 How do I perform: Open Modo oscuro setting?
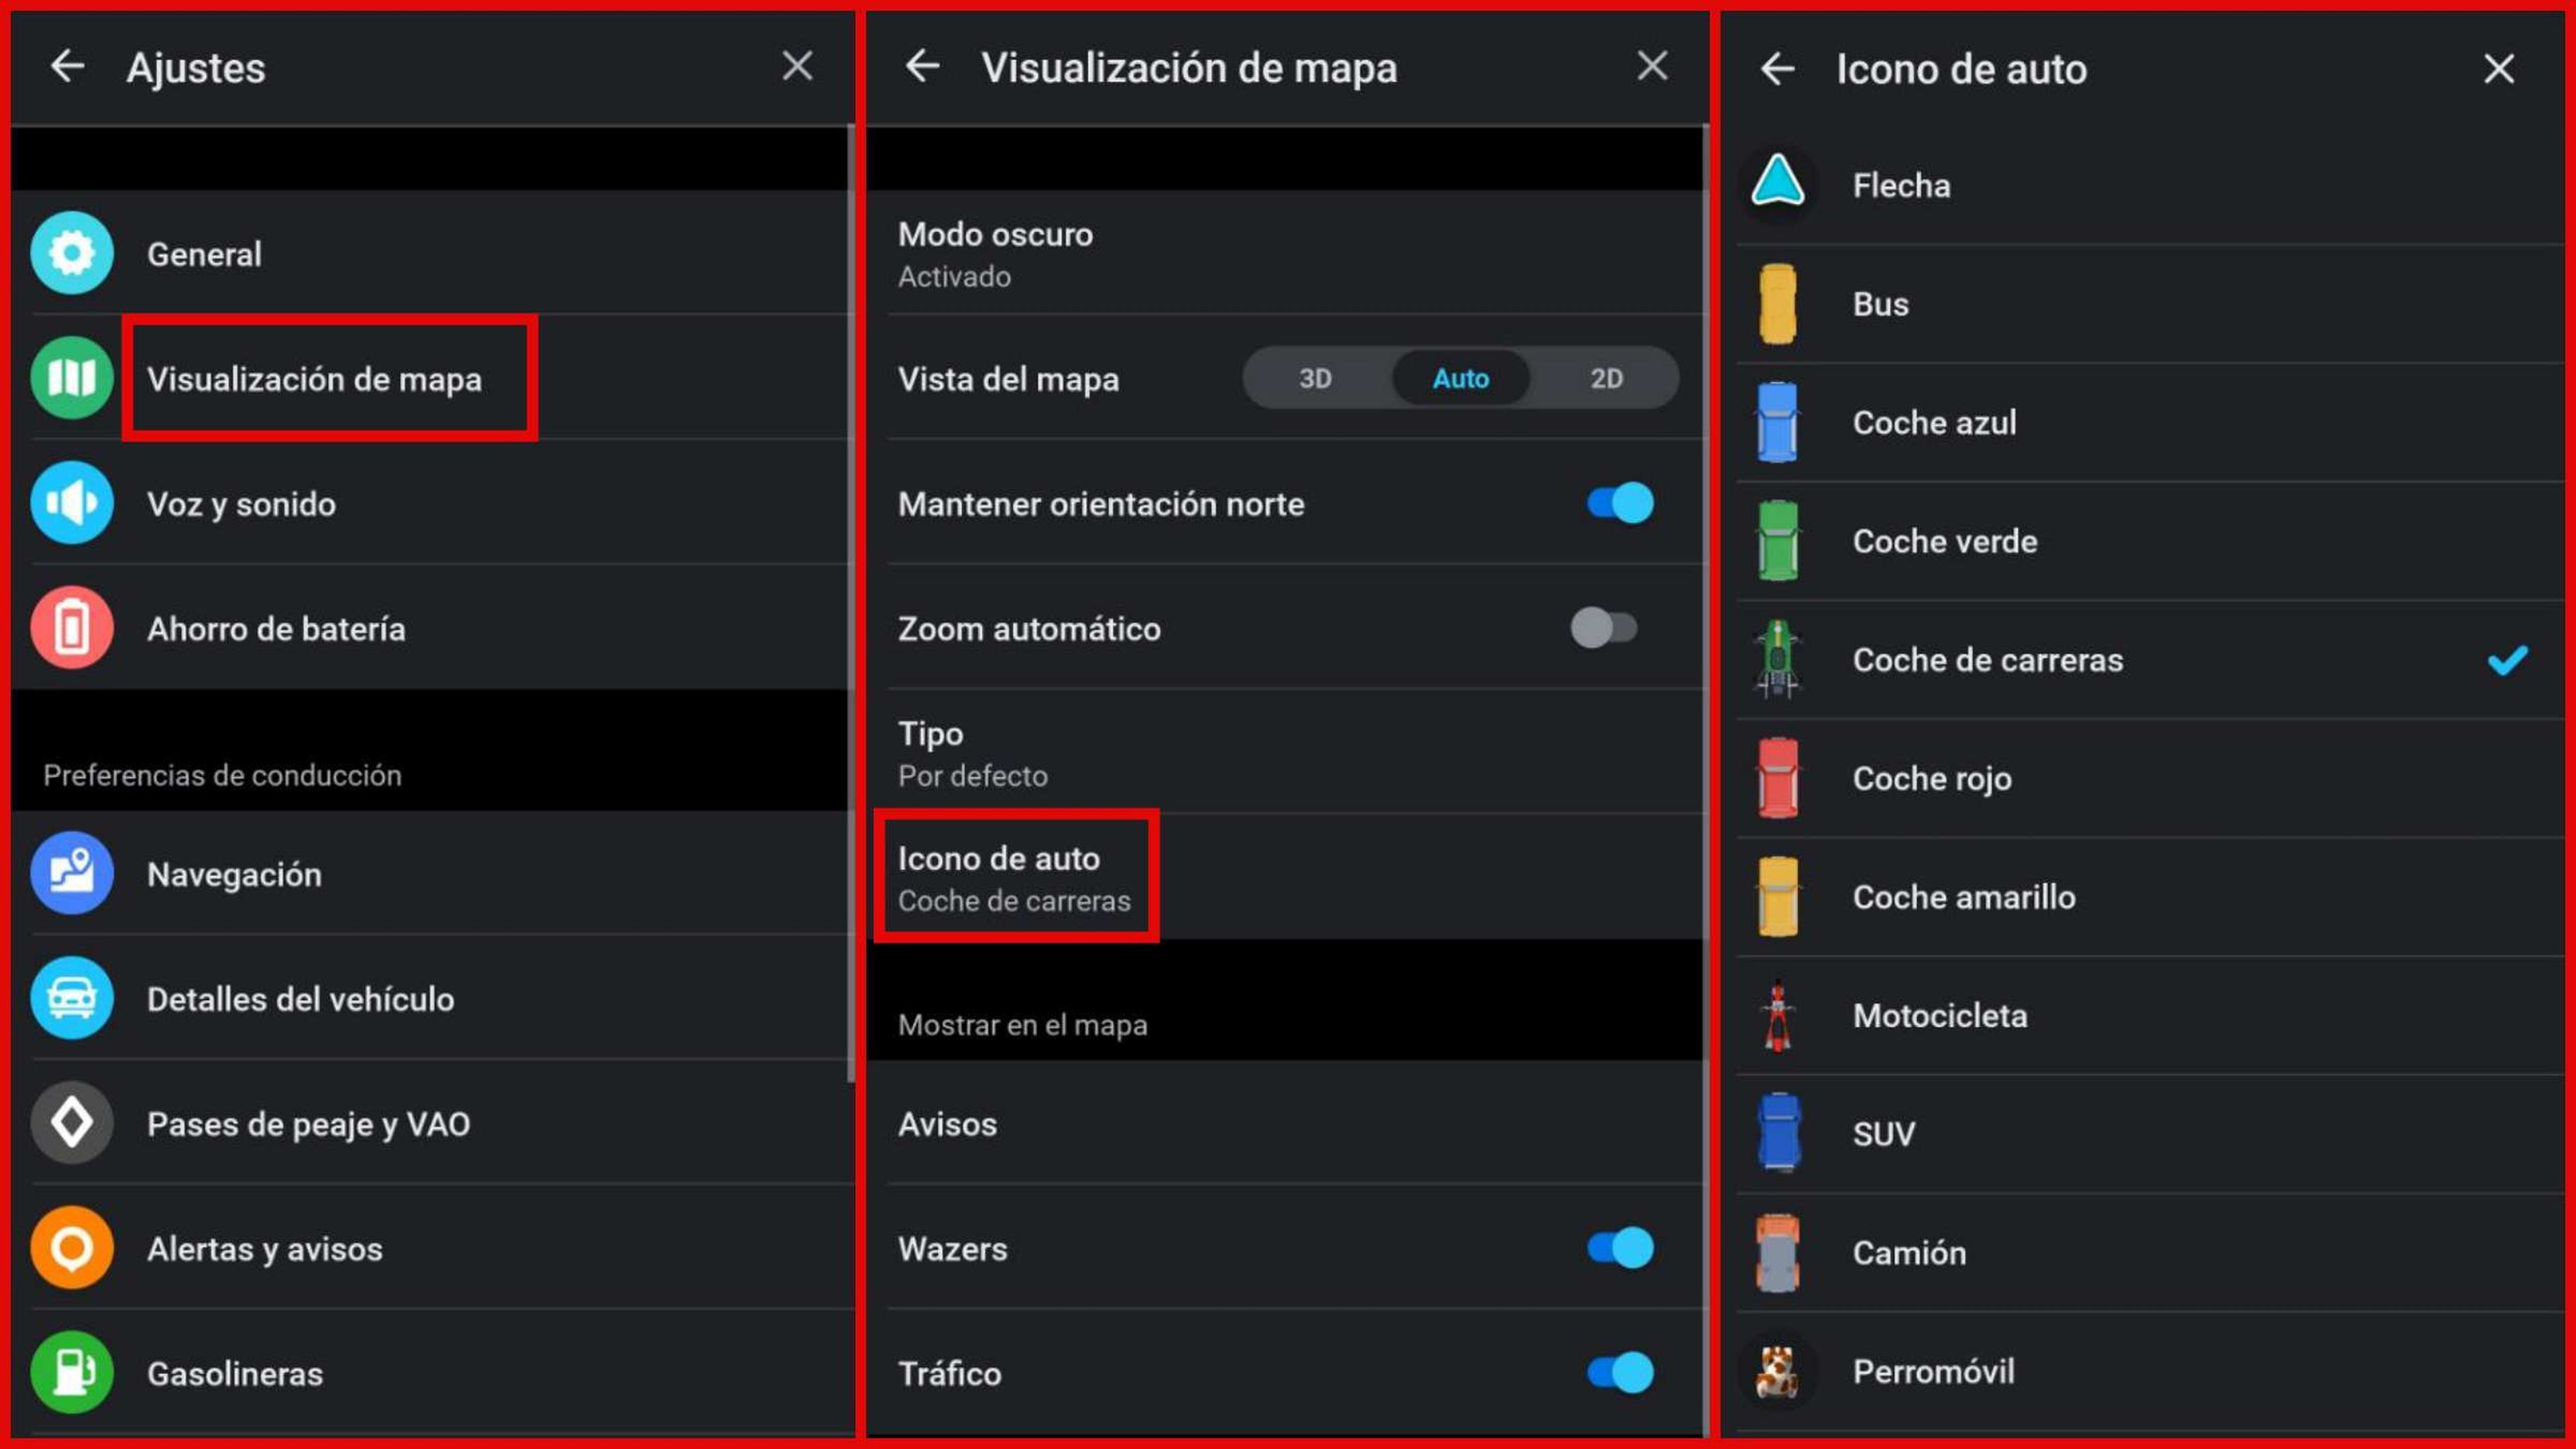point(1286,253)
